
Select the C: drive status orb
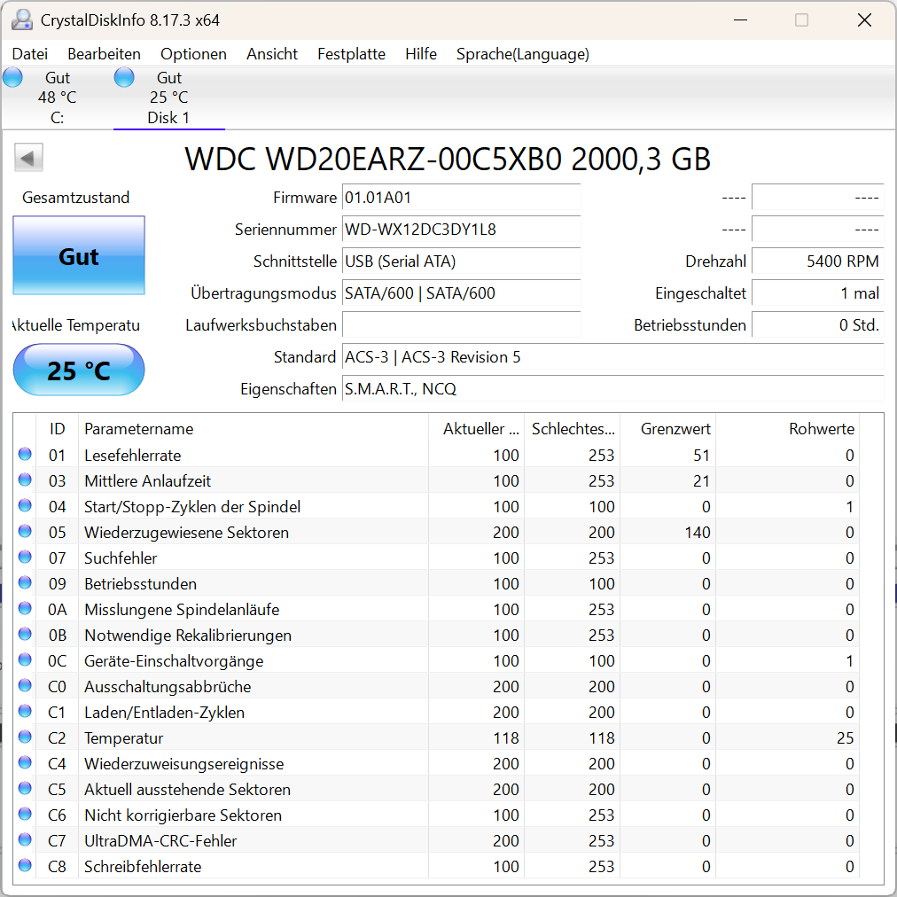tap(12, 77)
